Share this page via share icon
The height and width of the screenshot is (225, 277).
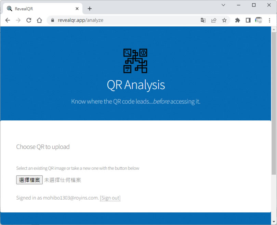[x=214, y=20]
